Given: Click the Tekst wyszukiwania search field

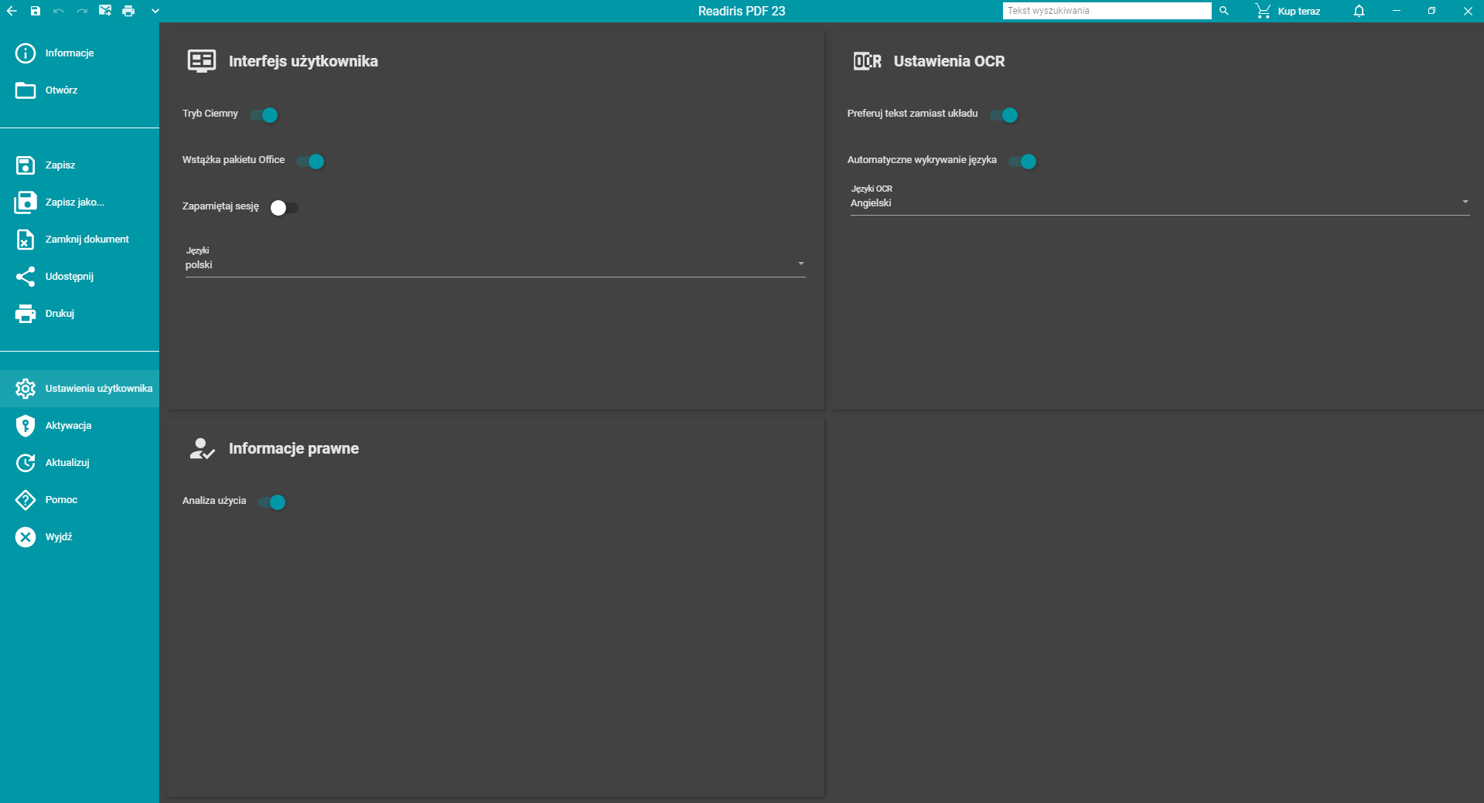Looking at the screenshot, I should point(1107,11).
